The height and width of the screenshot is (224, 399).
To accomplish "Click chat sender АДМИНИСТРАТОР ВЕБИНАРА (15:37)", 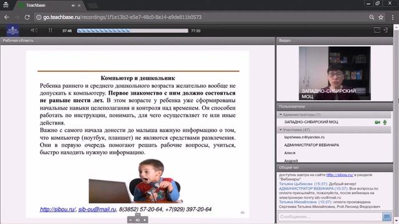I will tap(314, 189).
